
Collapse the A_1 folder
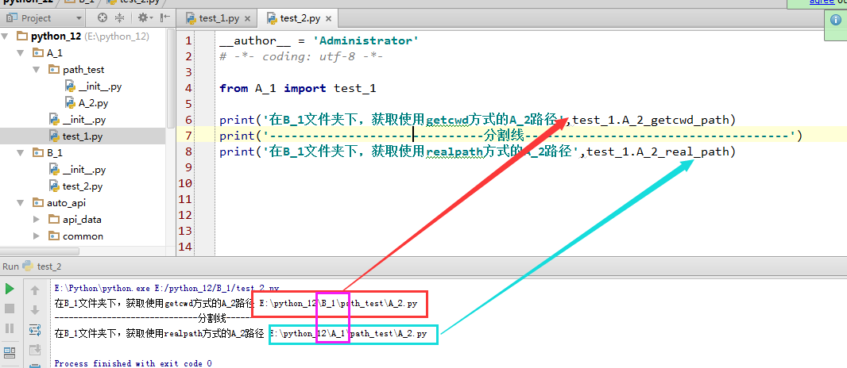[22, 52]
